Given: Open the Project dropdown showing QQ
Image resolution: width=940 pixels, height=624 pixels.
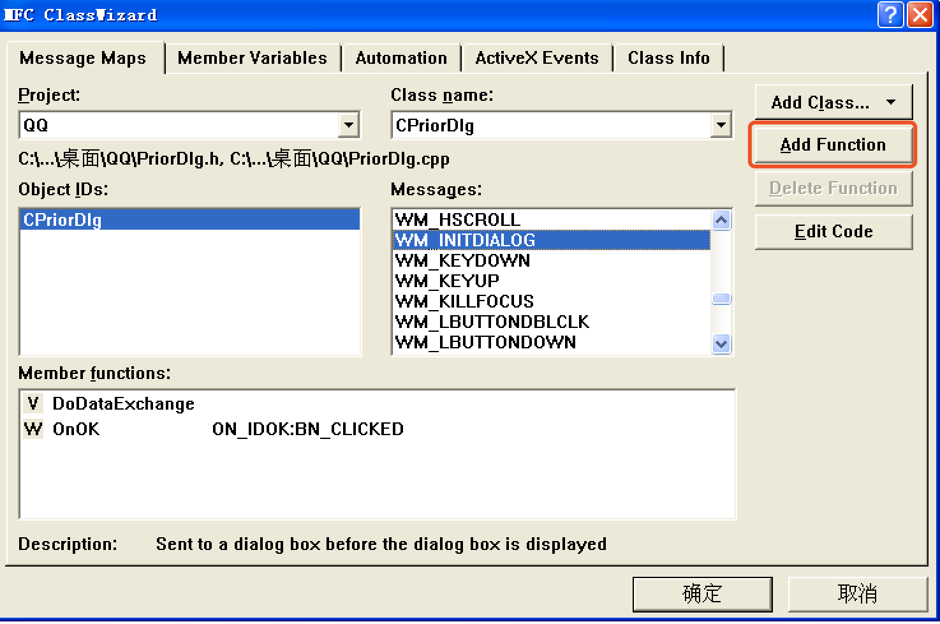Looking at the screenshot, I should point(348,125).
